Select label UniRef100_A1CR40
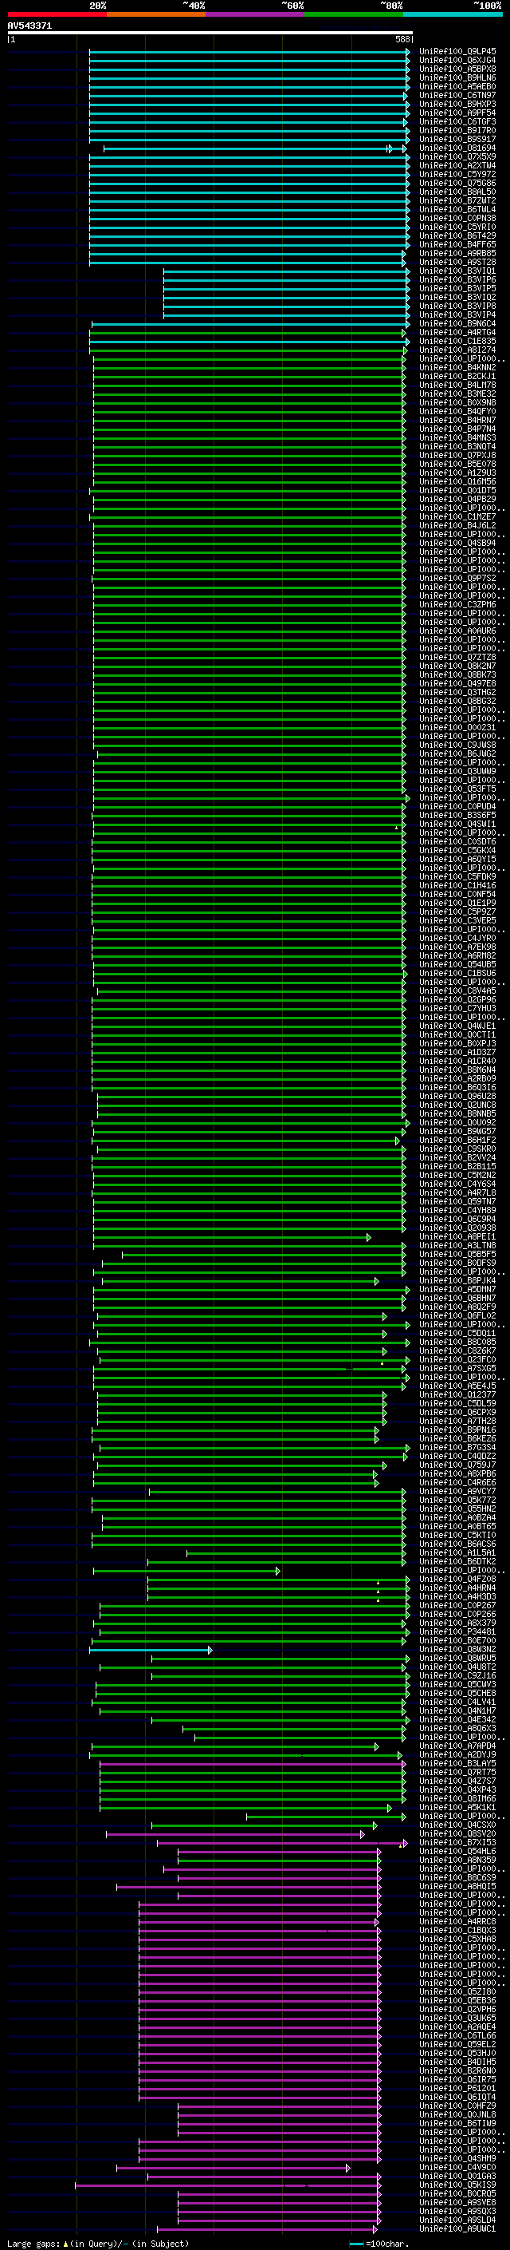Viewport: 510px width, 2250px height. (x=457, y=1062)
